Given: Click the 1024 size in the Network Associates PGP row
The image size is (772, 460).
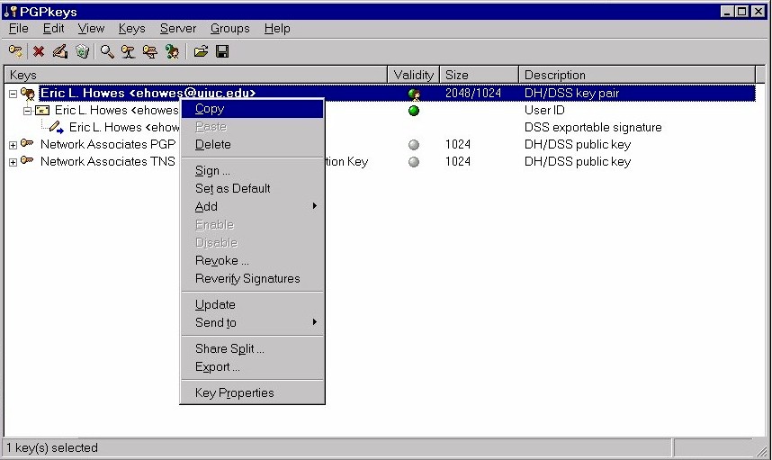Looking at the screenshot, I should (x=458, y=144).
